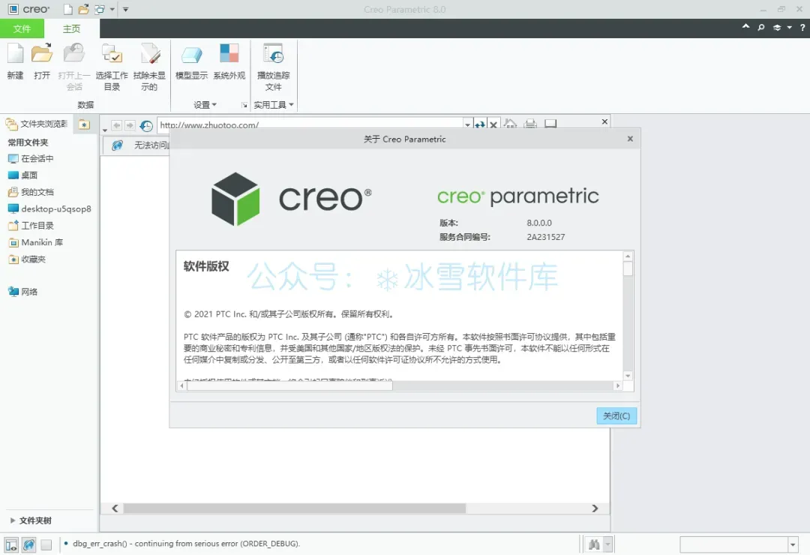Image resolution: width=810 pixels, height=555 pixels.
Task: Click copyright text horizontal scrollbar right arrow
Action: [x=618, y=385]
